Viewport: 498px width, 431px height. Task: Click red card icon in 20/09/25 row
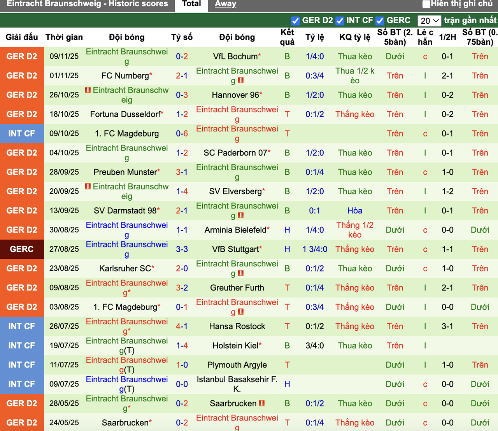click(x=88, y=186)
